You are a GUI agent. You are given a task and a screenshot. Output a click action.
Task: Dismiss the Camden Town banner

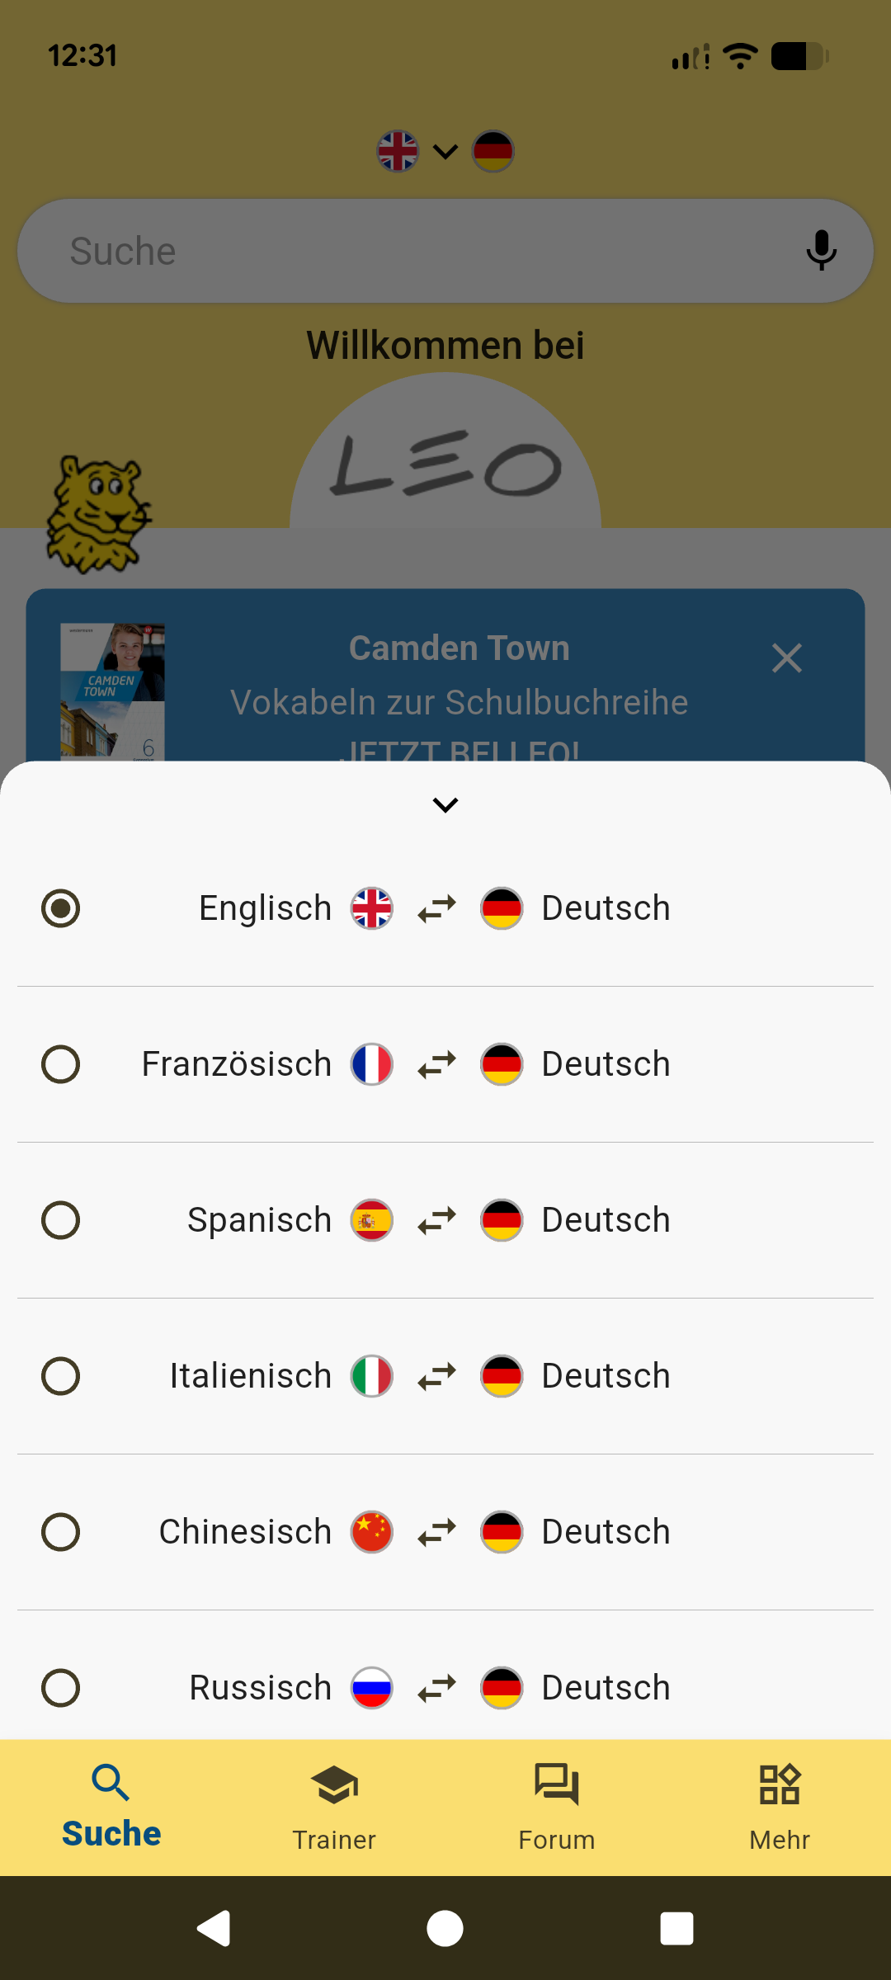point(787,658)
